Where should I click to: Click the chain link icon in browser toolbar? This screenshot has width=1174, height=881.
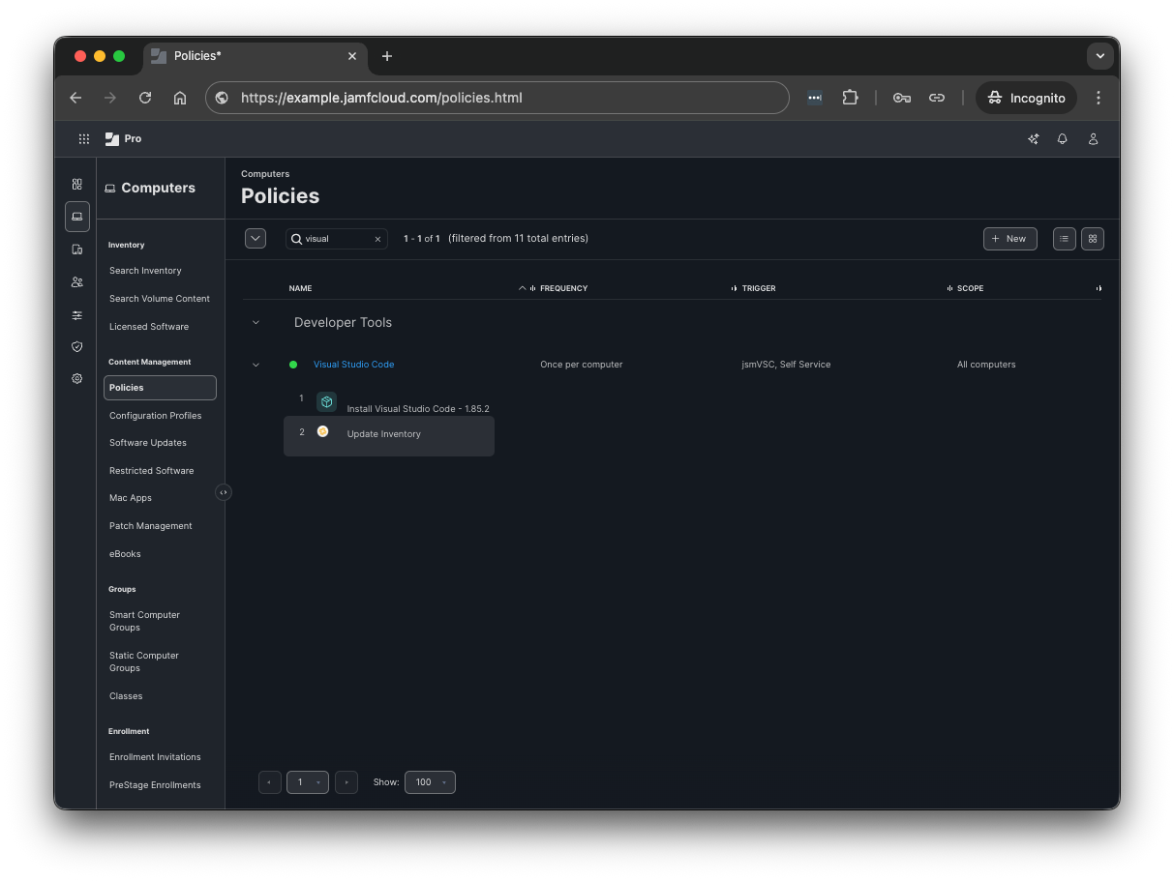[937, 98]
